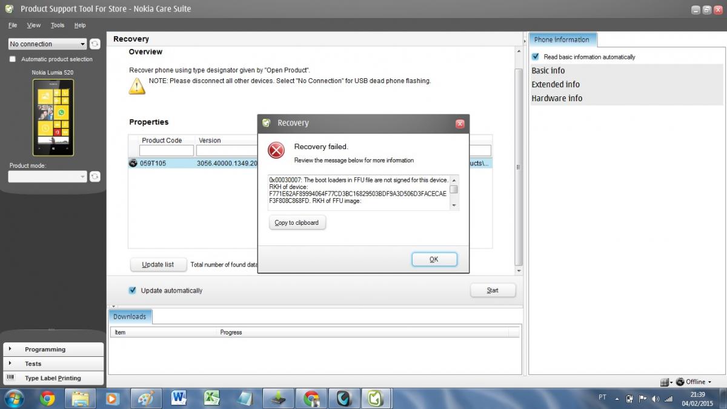
Task: Click the network signal icon in the tray
Action: (668, 398)
